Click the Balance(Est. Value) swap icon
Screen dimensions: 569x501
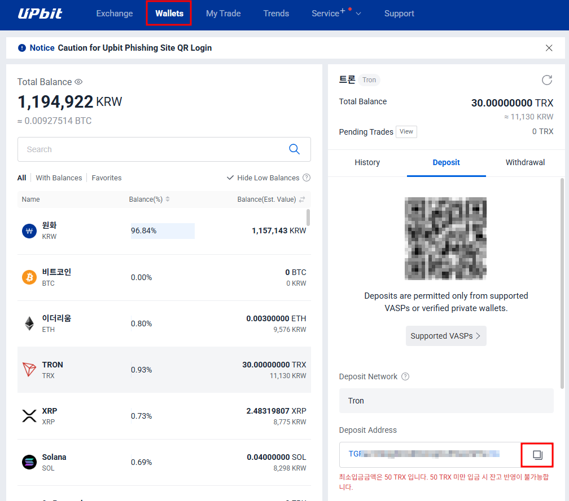pyautogui.click(x=302, y=199)
